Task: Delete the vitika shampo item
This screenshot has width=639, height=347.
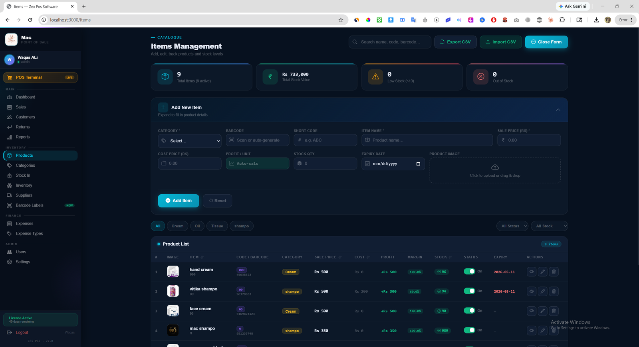Action: 554,291
